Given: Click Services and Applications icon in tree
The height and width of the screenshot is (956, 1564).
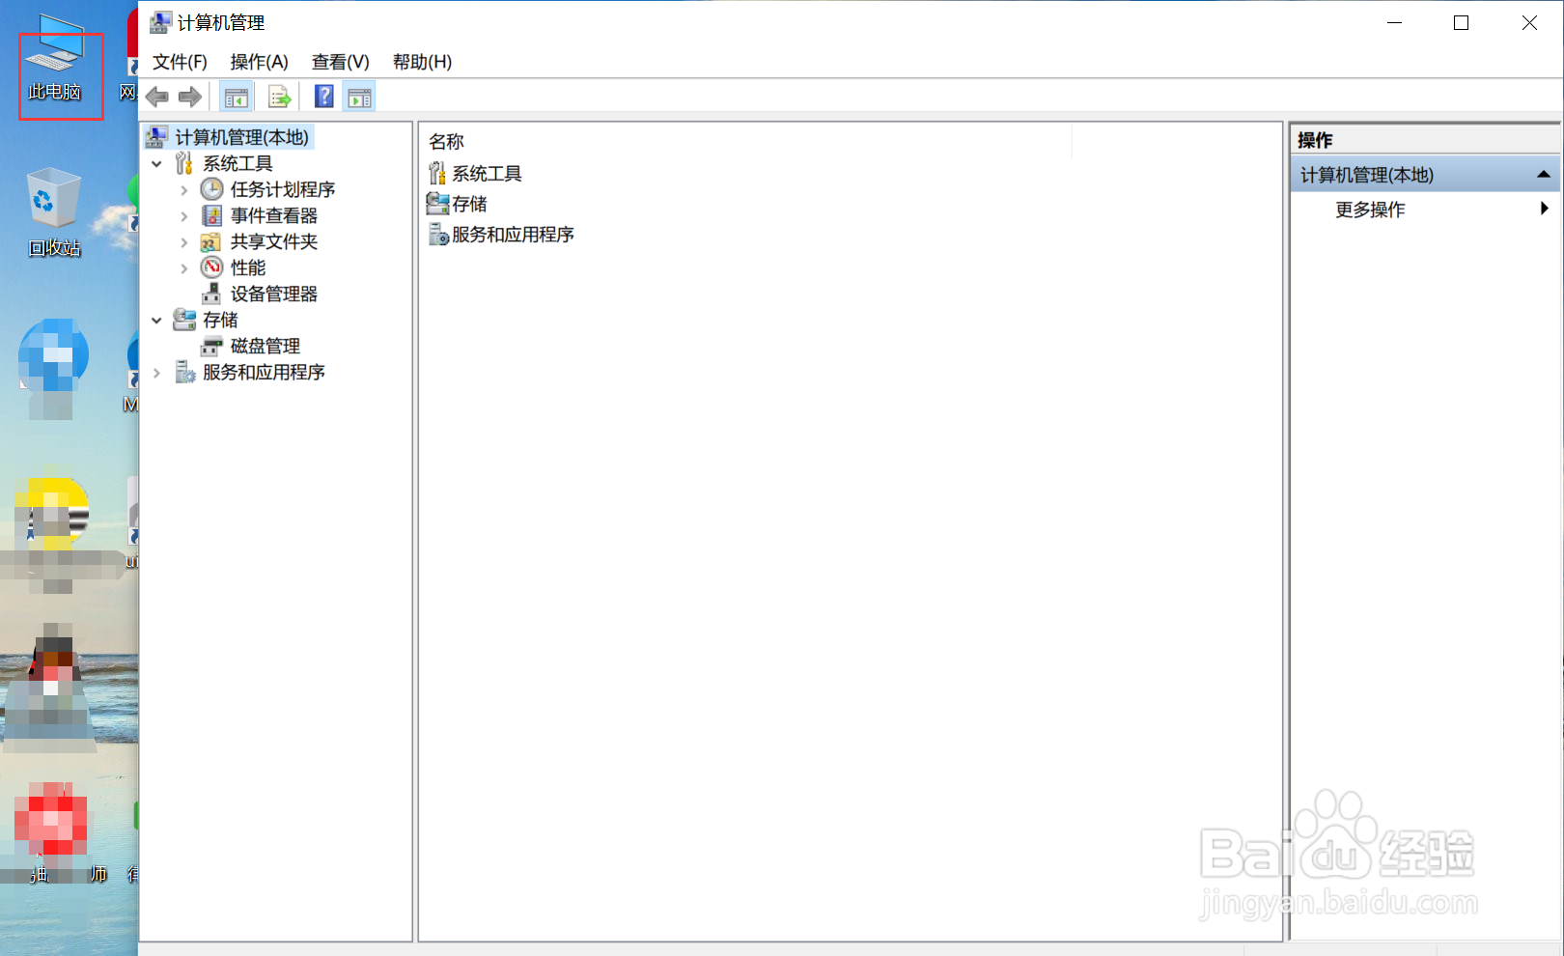Looking at the screenshot, I should coord(184,372).
